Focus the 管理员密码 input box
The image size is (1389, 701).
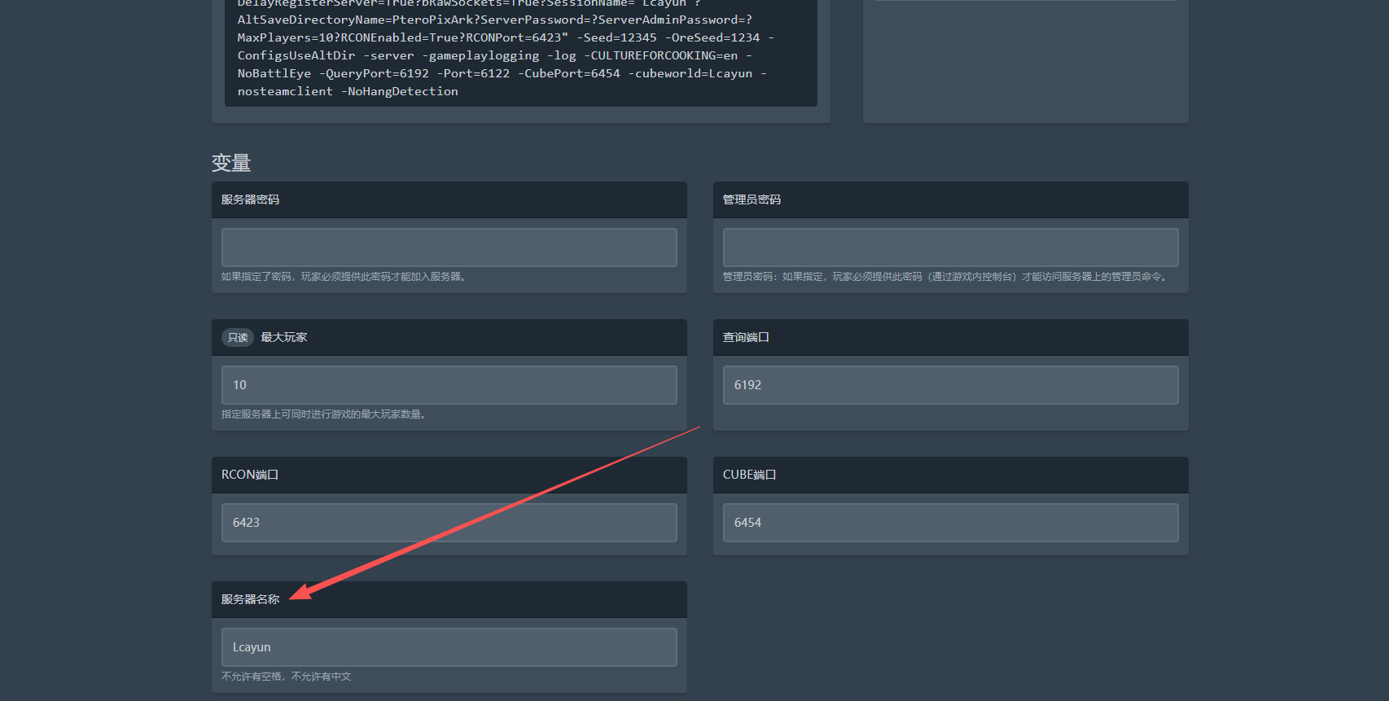(950, 248)
